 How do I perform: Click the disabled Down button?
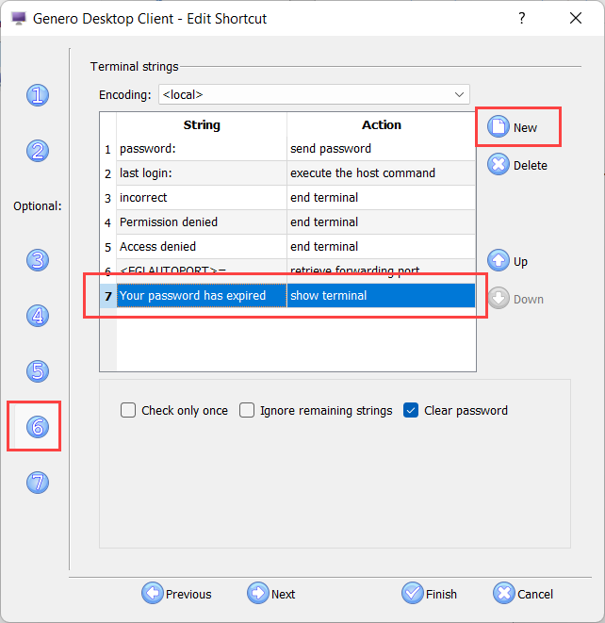tap(515, 299)
